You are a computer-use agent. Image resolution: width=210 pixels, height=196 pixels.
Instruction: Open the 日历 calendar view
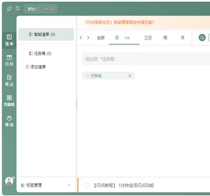[x=9, y=61]
